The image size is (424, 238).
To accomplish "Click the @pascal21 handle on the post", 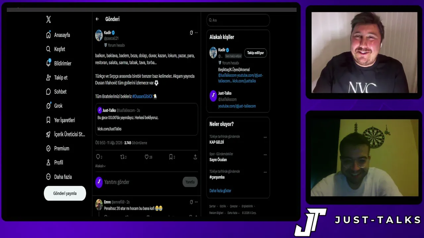I will coord(111,38).
